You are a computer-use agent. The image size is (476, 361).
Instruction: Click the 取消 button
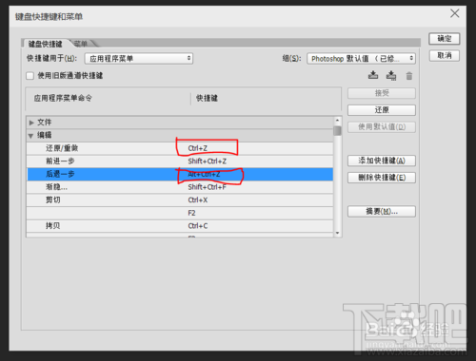click(445, 56)
